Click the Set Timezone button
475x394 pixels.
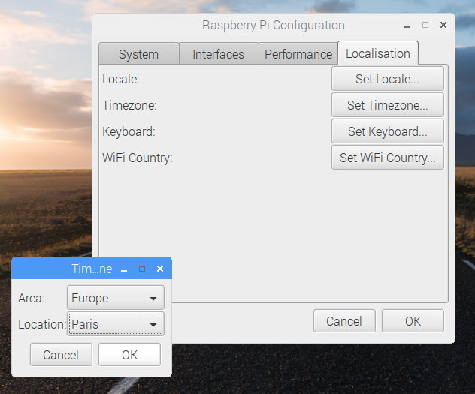(388, 105)
